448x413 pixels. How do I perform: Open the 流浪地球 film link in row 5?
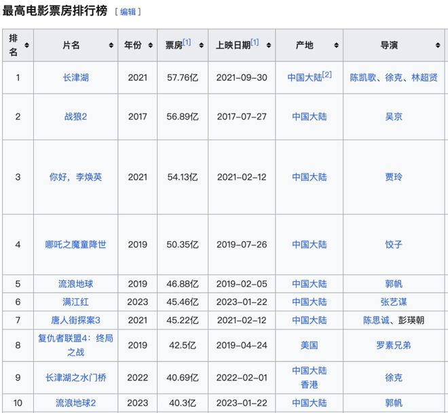pyautogui.click(x=76, y=284)
